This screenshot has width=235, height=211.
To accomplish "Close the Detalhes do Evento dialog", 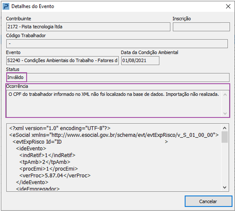I will click(227, 6).
